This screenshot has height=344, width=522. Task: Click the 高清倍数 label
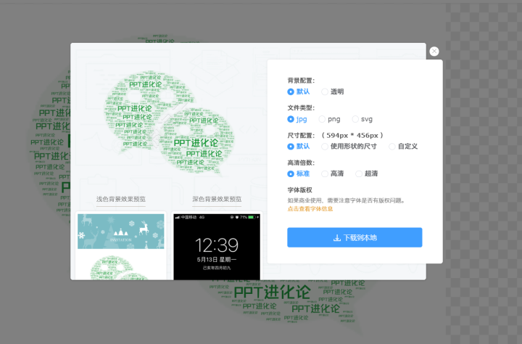click(x=301, y=163)
